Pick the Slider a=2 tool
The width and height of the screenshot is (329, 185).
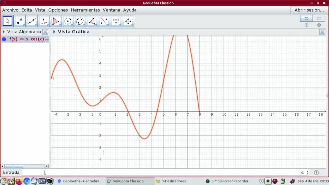coord(116,21)
